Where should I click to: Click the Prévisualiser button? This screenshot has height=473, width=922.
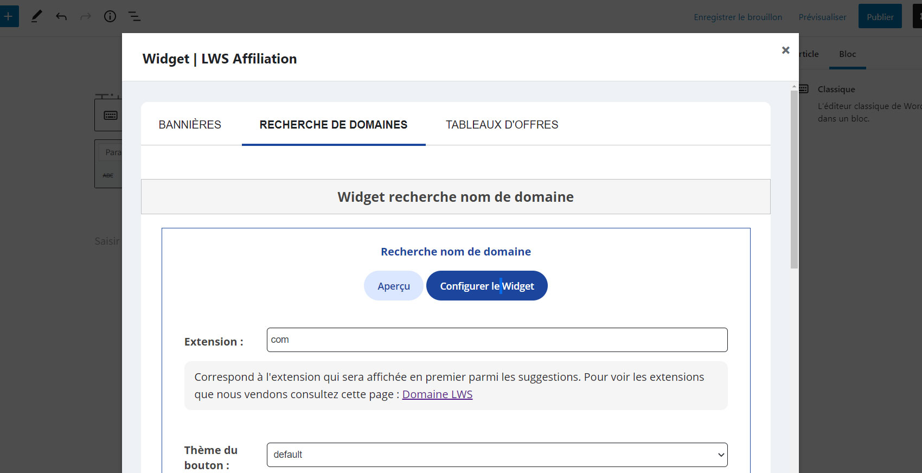(x=822, y=17)
